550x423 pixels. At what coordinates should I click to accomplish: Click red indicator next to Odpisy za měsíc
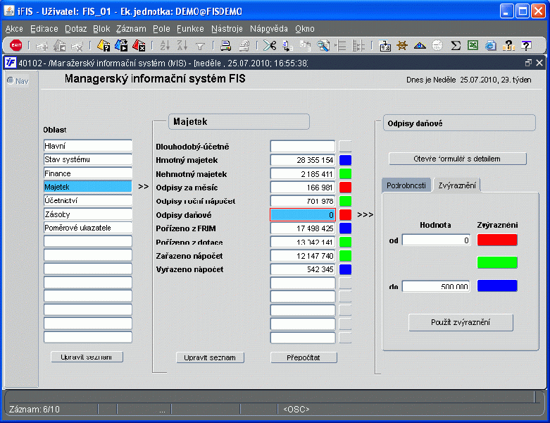tap(346, 188)
